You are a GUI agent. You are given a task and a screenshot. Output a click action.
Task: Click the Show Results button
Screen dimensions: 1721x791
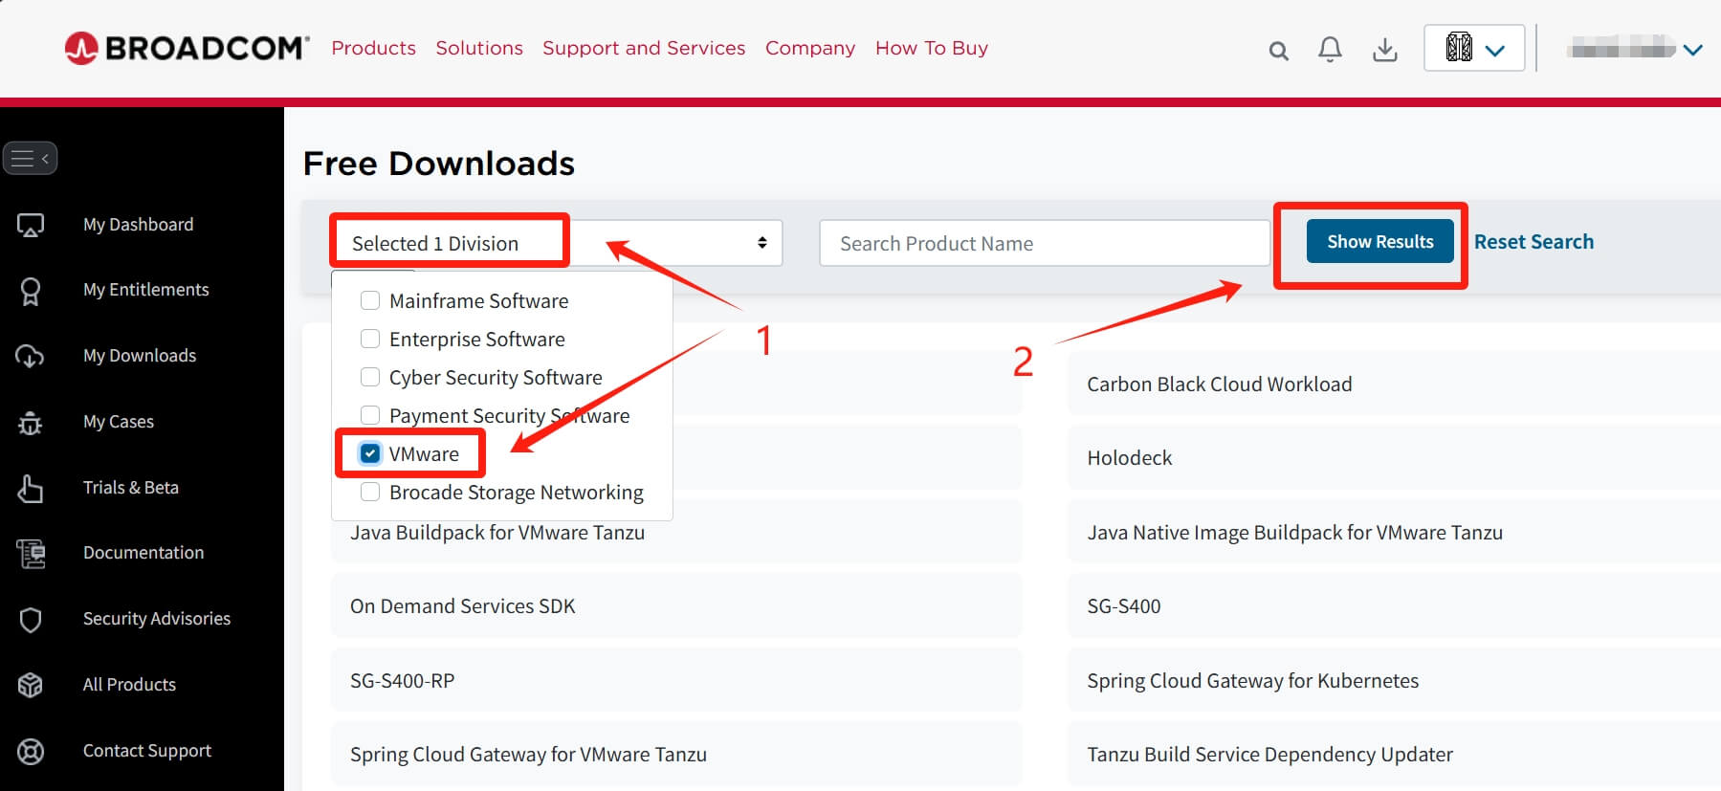tap(1379, 241)
